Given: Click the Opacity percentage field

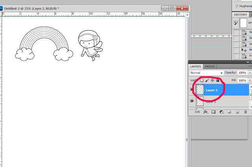Looking at the screenshot, I should [243, 72].
